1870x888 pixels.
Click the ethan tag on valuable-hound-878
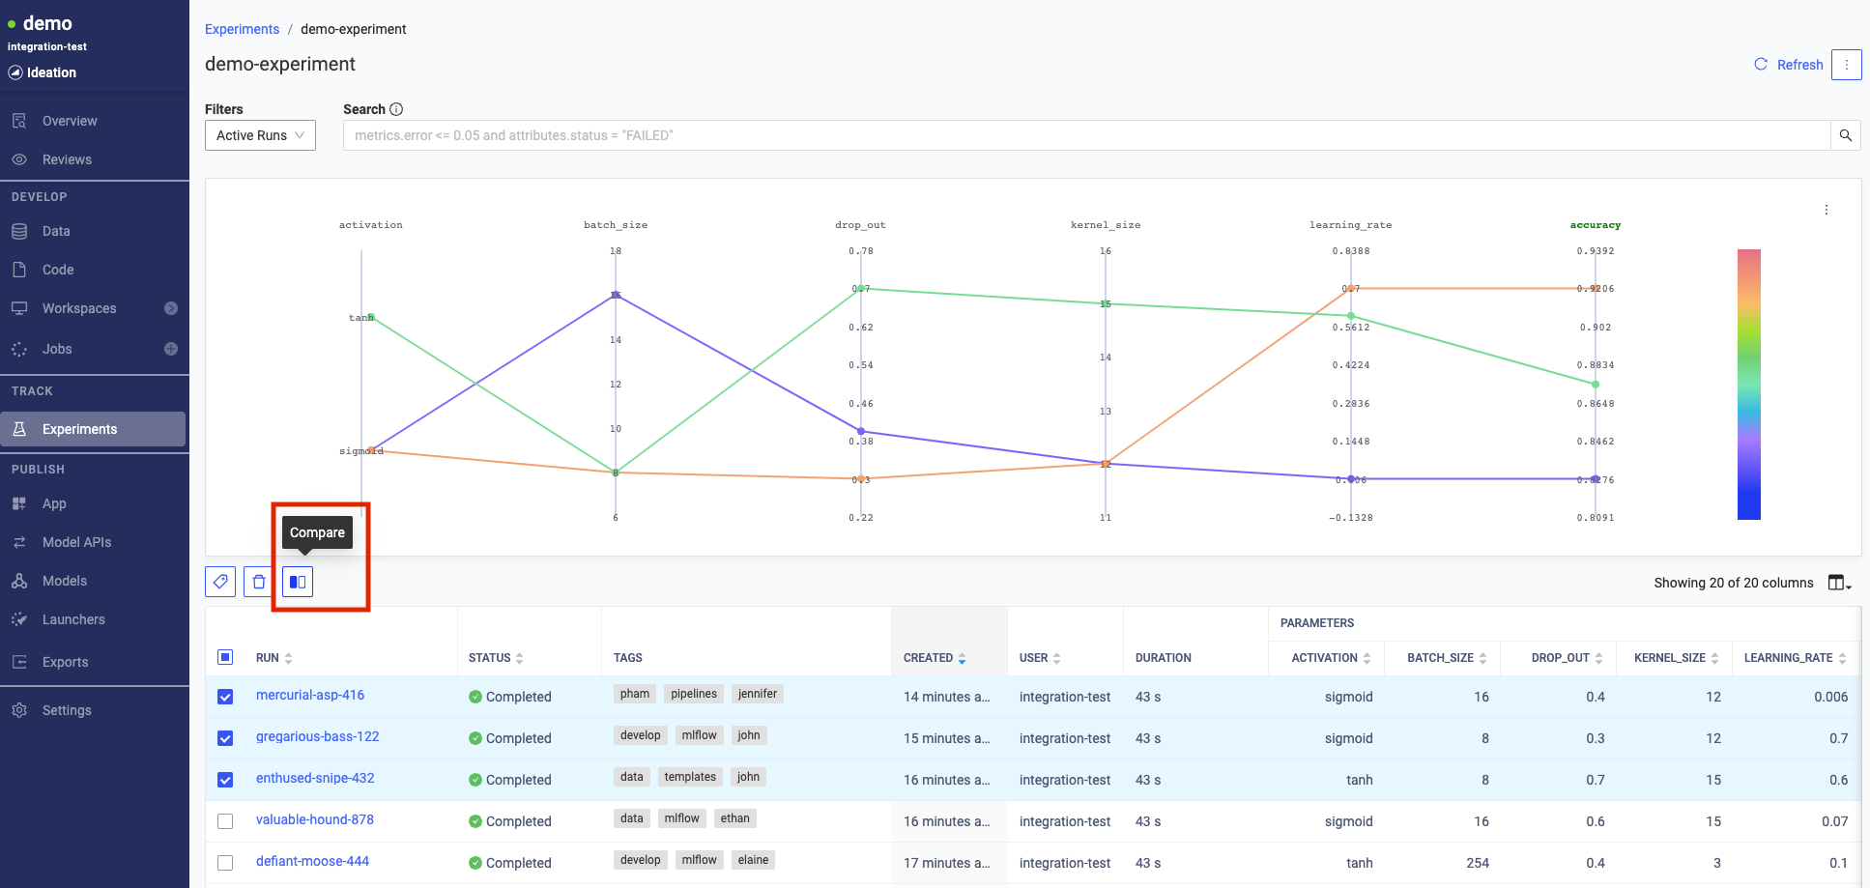click(x=734, y=818)
